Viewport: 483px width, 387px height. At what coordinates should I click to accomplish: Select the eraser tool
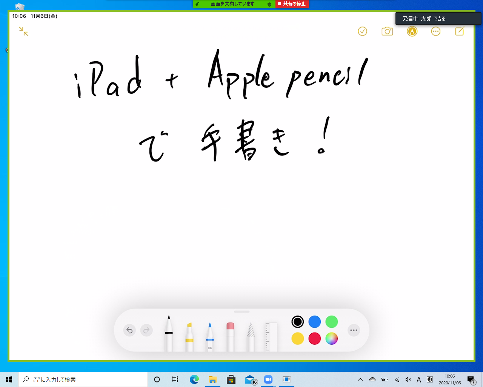230,336
